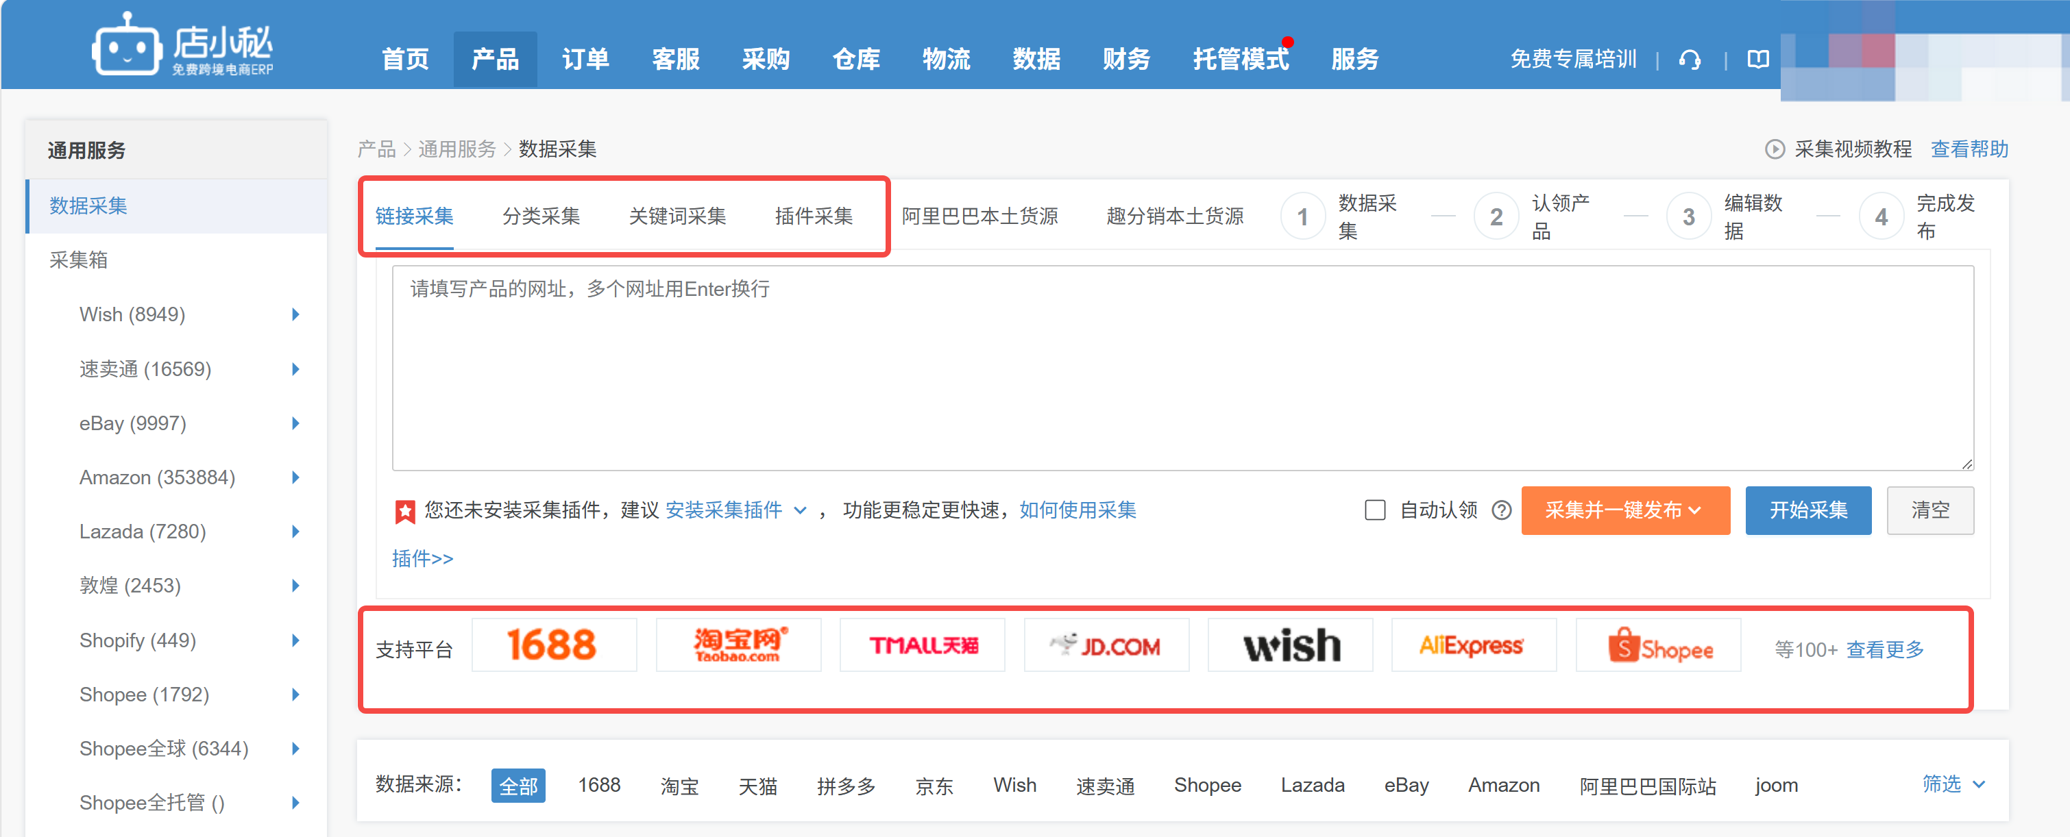Click the 免费专属培训 link
Image resolution: width=2070 pixels, height=837 pixels.
point(1572,60)
